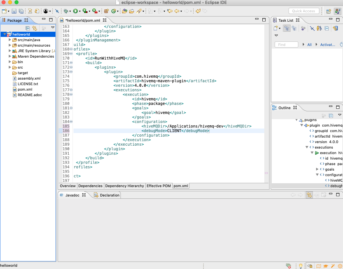This screenshot has width=343, height=269.
Task: Click Collapse All icon in Task List
Action: tap(326, 28)
